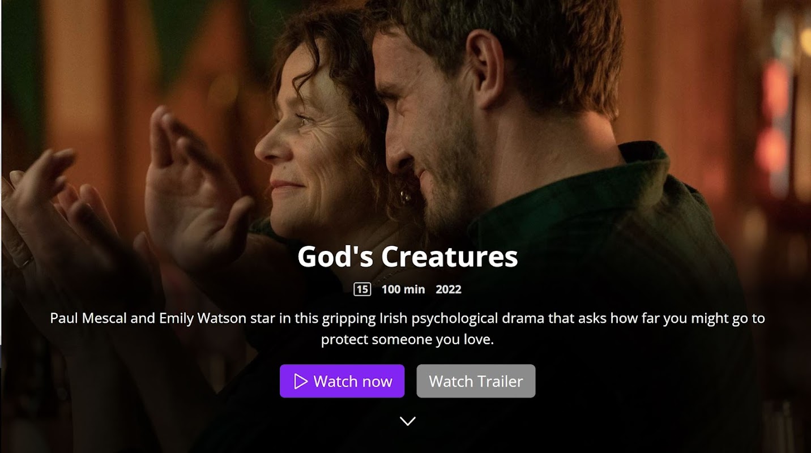Expand details with the down chevron
Viewport: 811px width, 453px height.
[408, 421]
